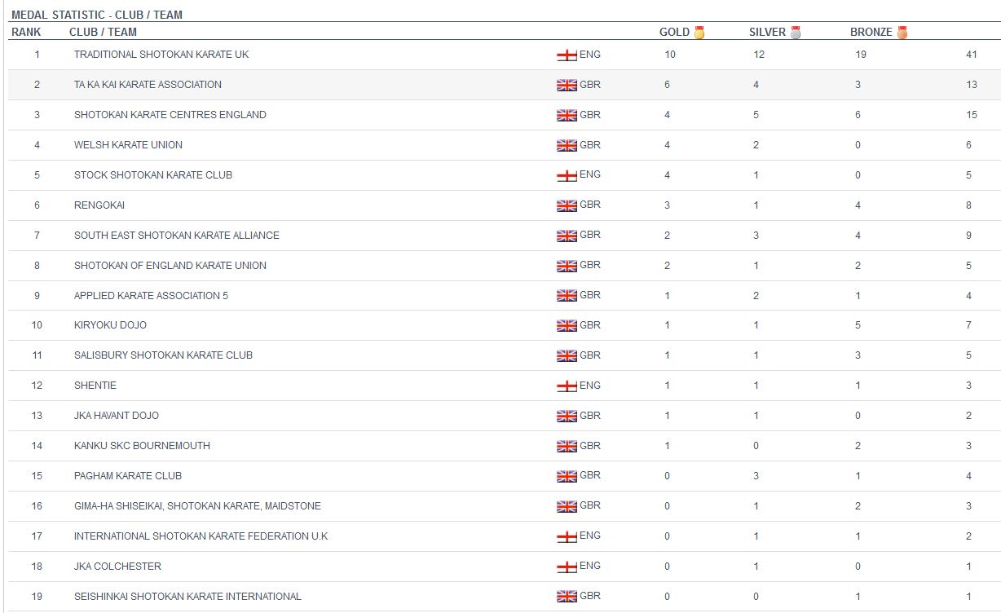Select Applied Karate Association 5 name

(151, 296)
